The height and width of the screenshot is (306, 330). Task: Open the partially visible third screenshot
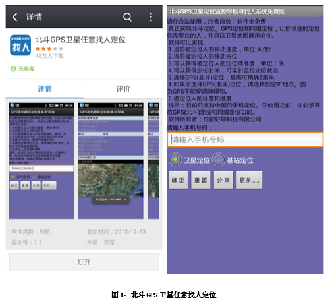tap(153, 161)
